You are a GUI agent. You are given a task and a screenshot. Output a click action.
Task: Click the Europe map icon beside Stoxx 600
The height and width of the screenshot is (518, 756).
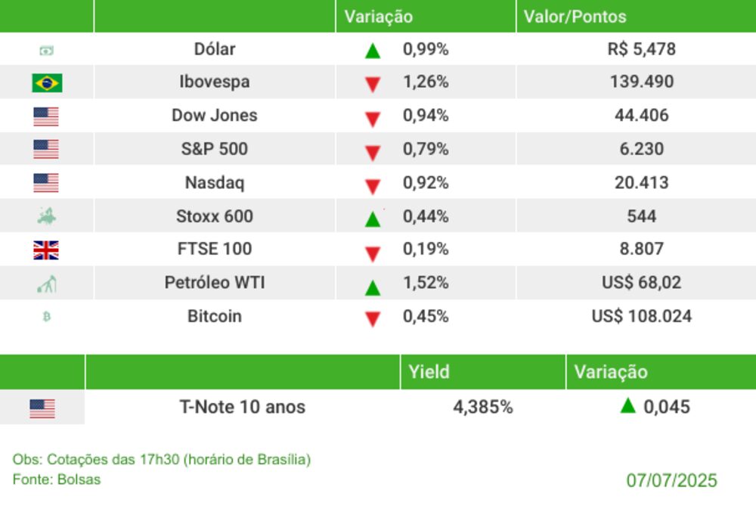(46, 217)
